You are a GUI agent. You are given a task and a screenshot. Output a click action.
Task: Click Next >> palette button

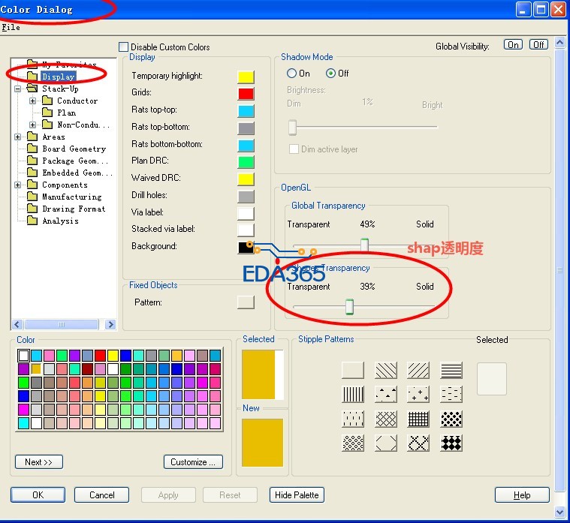pyautogui.click(x=39, y=462)
